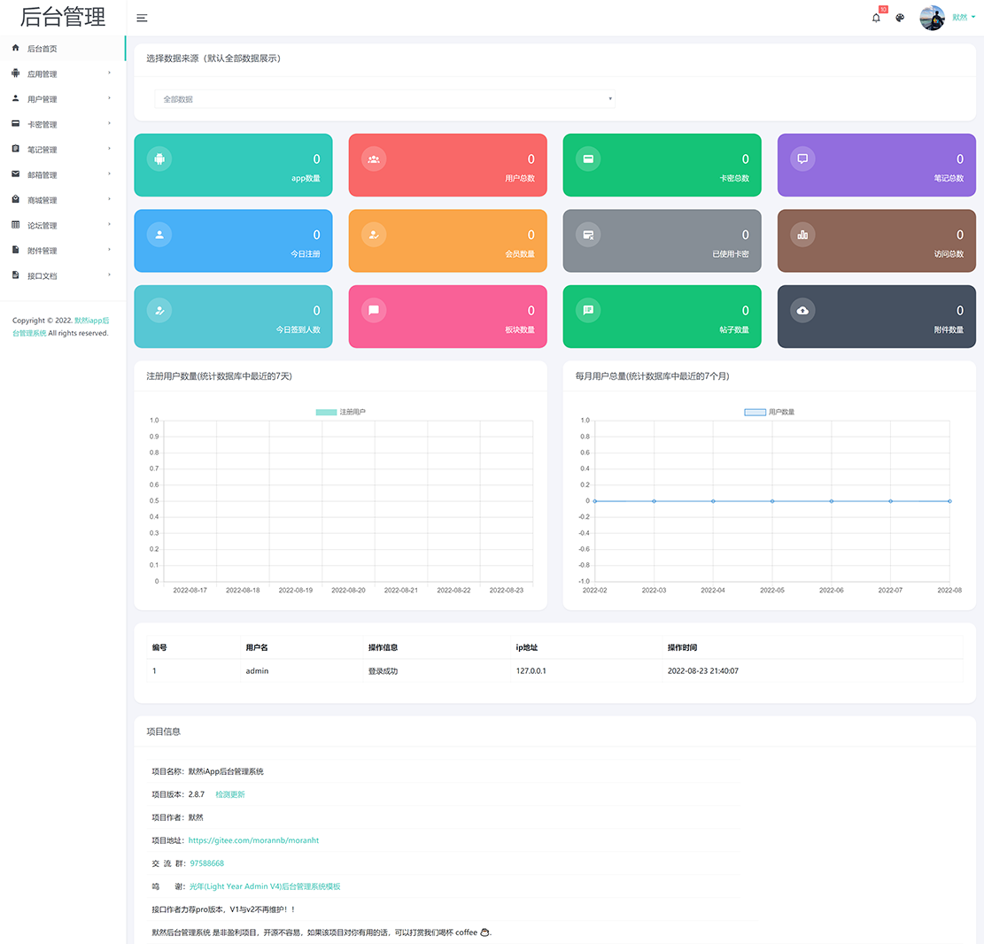Image resolution: width=984 pixels, height=944 pixels.
Task: Open the 全部数据 data source dropdown
Action: click(x=384, y=99)
